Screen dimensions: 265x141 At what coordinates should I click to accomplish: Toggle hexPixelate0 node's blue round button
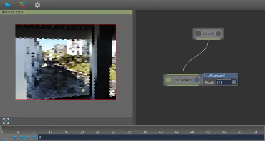(197, 80)
